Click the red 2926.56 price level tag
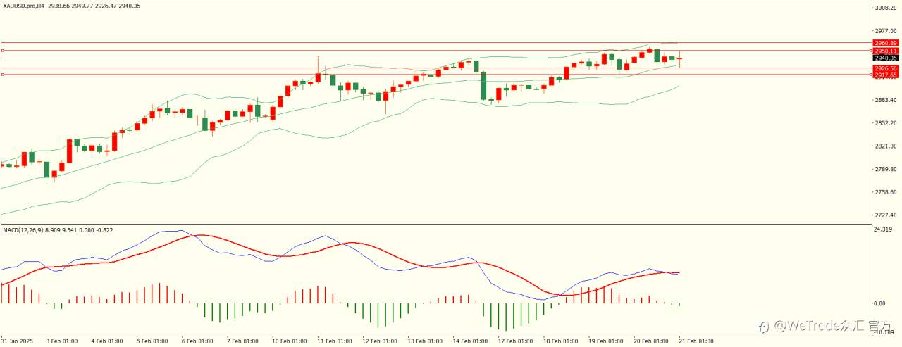Image resolution: width=902 pixels, height=347 pixels. (885, 68)
